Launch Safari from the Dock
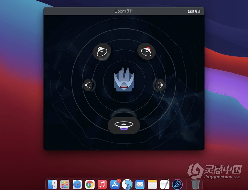Image resolution: width=248 pixels, height=190 pixels. pos(77,185)
